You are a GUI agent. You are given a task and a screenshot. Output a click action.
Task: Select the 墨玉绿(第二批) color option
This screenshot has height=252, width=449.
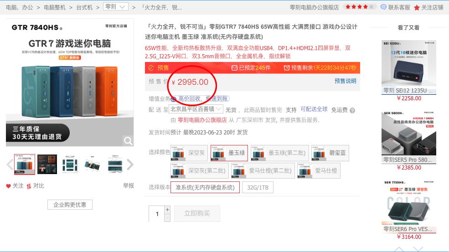click(x=280, y=153)
